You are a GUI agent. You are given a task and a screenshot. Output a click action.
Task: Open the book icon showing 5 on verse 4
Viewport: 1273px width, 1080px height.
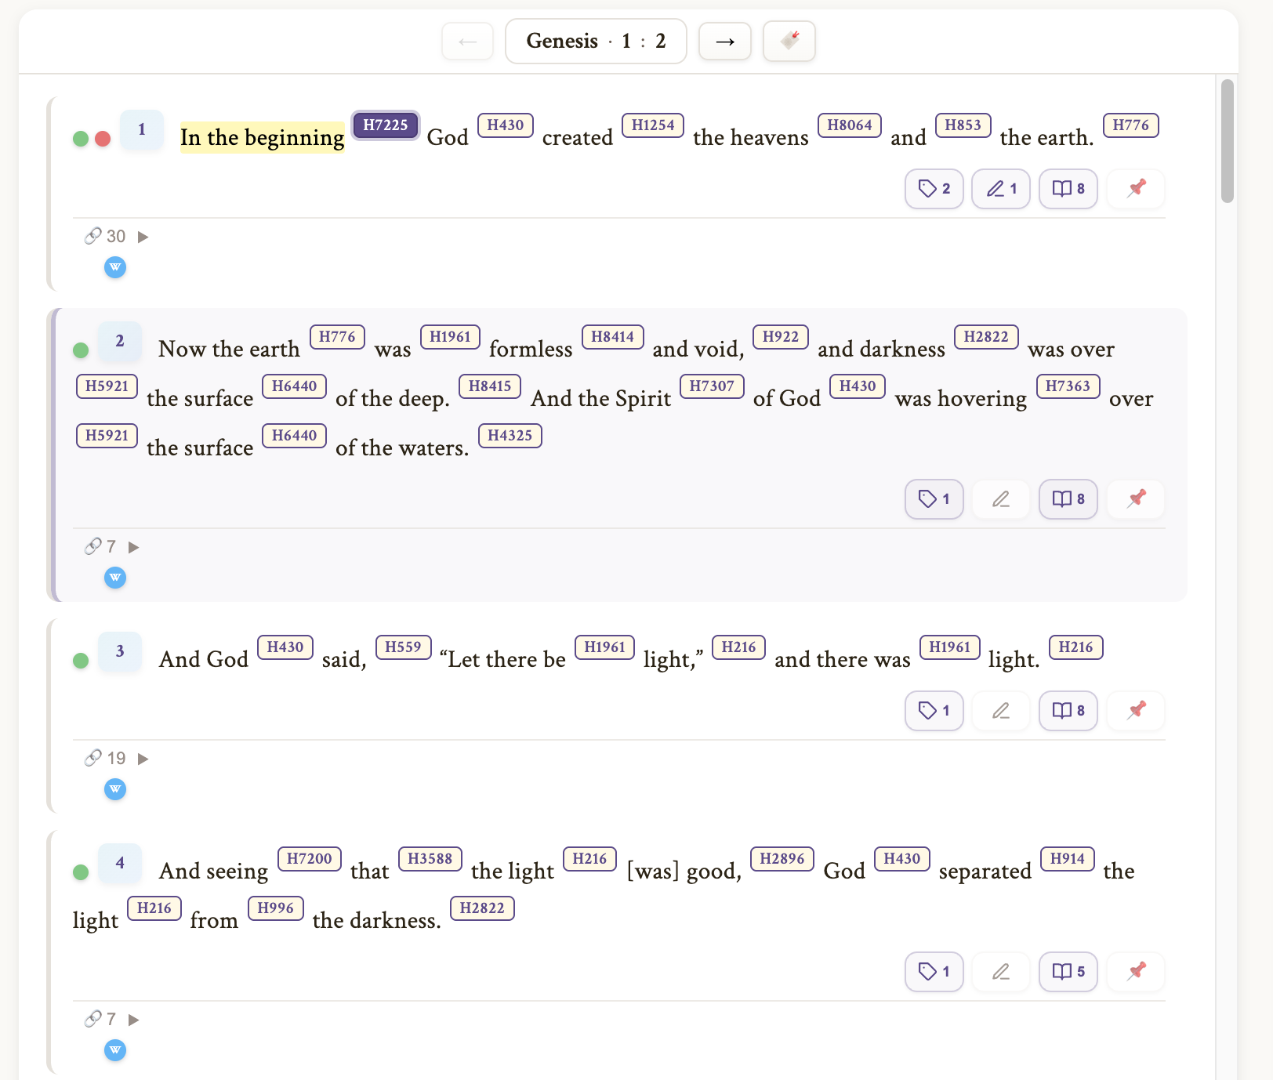[x=1068, y=972]
